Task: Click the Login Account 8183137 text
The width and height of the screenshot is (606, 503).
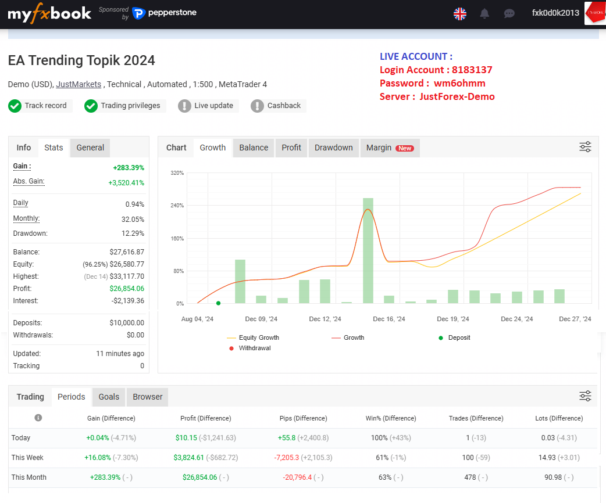Action: pyautogui.click(x=436, y=70)
